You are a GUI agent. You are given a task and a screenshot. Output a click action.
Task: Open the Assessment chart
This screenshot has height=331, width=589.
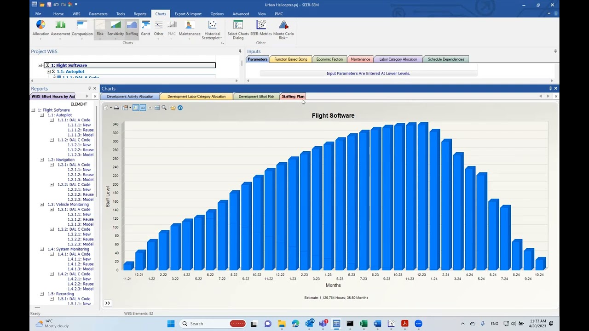pos(60,29)
